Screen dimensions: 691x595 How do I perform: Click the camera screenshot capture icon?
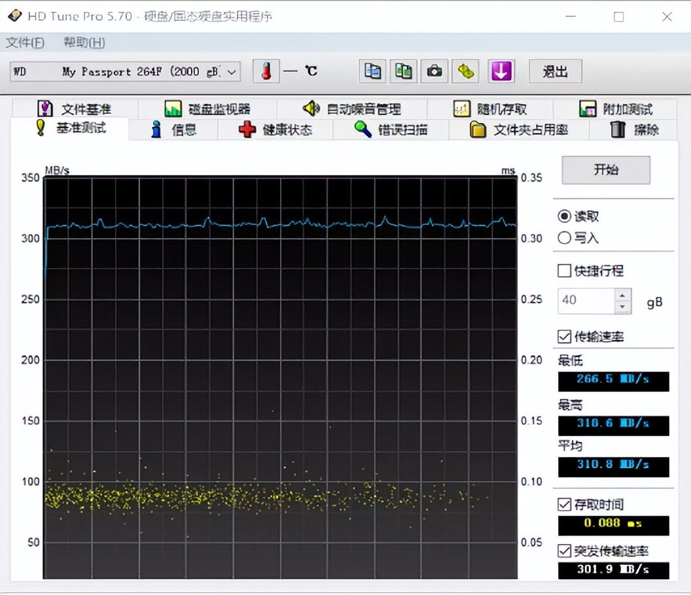434,71
